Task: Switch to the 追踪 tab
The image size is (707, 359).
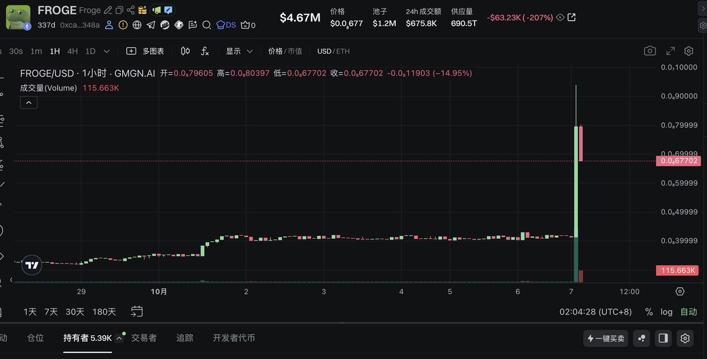Action: click(185, 338)
